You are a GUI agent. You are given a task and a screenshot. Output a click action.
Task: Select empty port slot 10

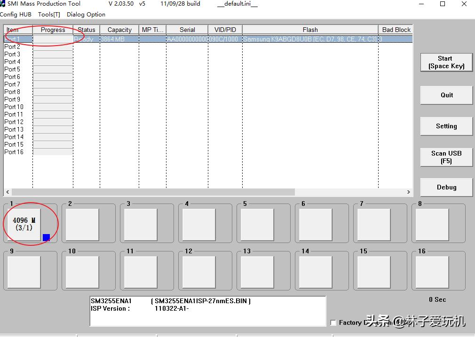click(82, 272)
